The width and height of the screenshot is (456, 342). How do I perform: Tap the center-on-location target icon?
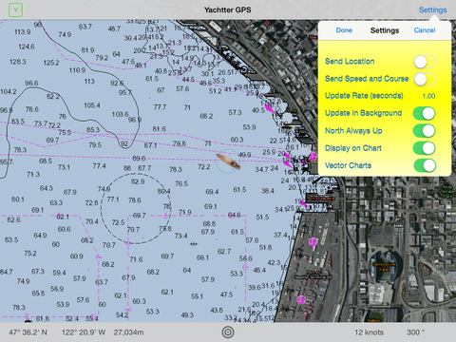[x=228, y=332]
